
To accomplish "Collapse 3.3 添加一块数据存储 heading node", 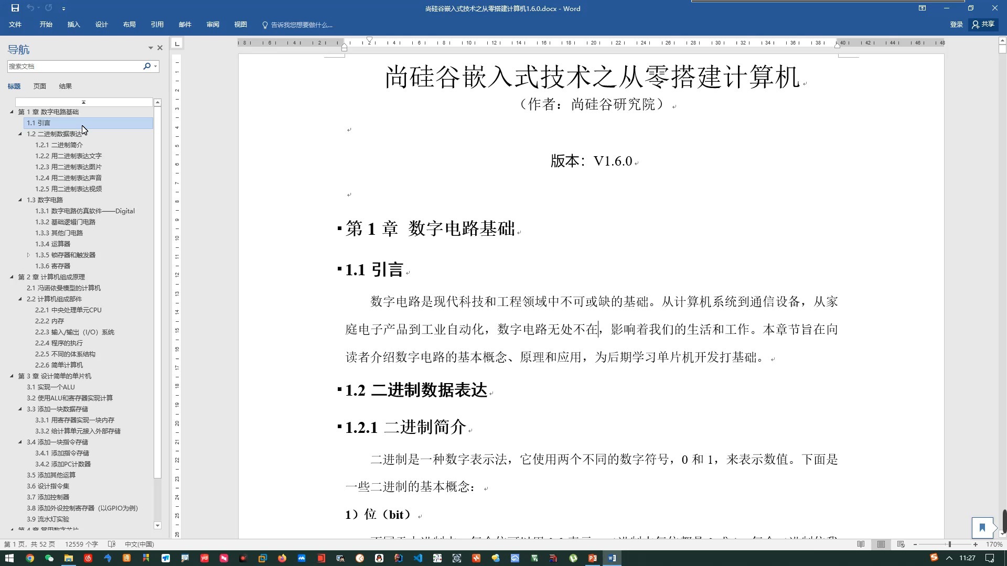I will point(20,409).
